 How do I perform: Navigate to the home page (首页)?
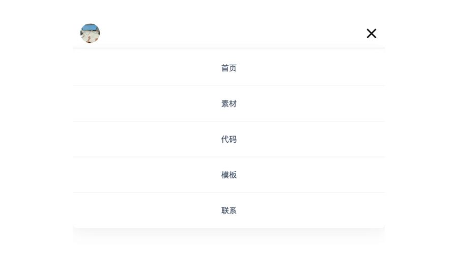229,68
